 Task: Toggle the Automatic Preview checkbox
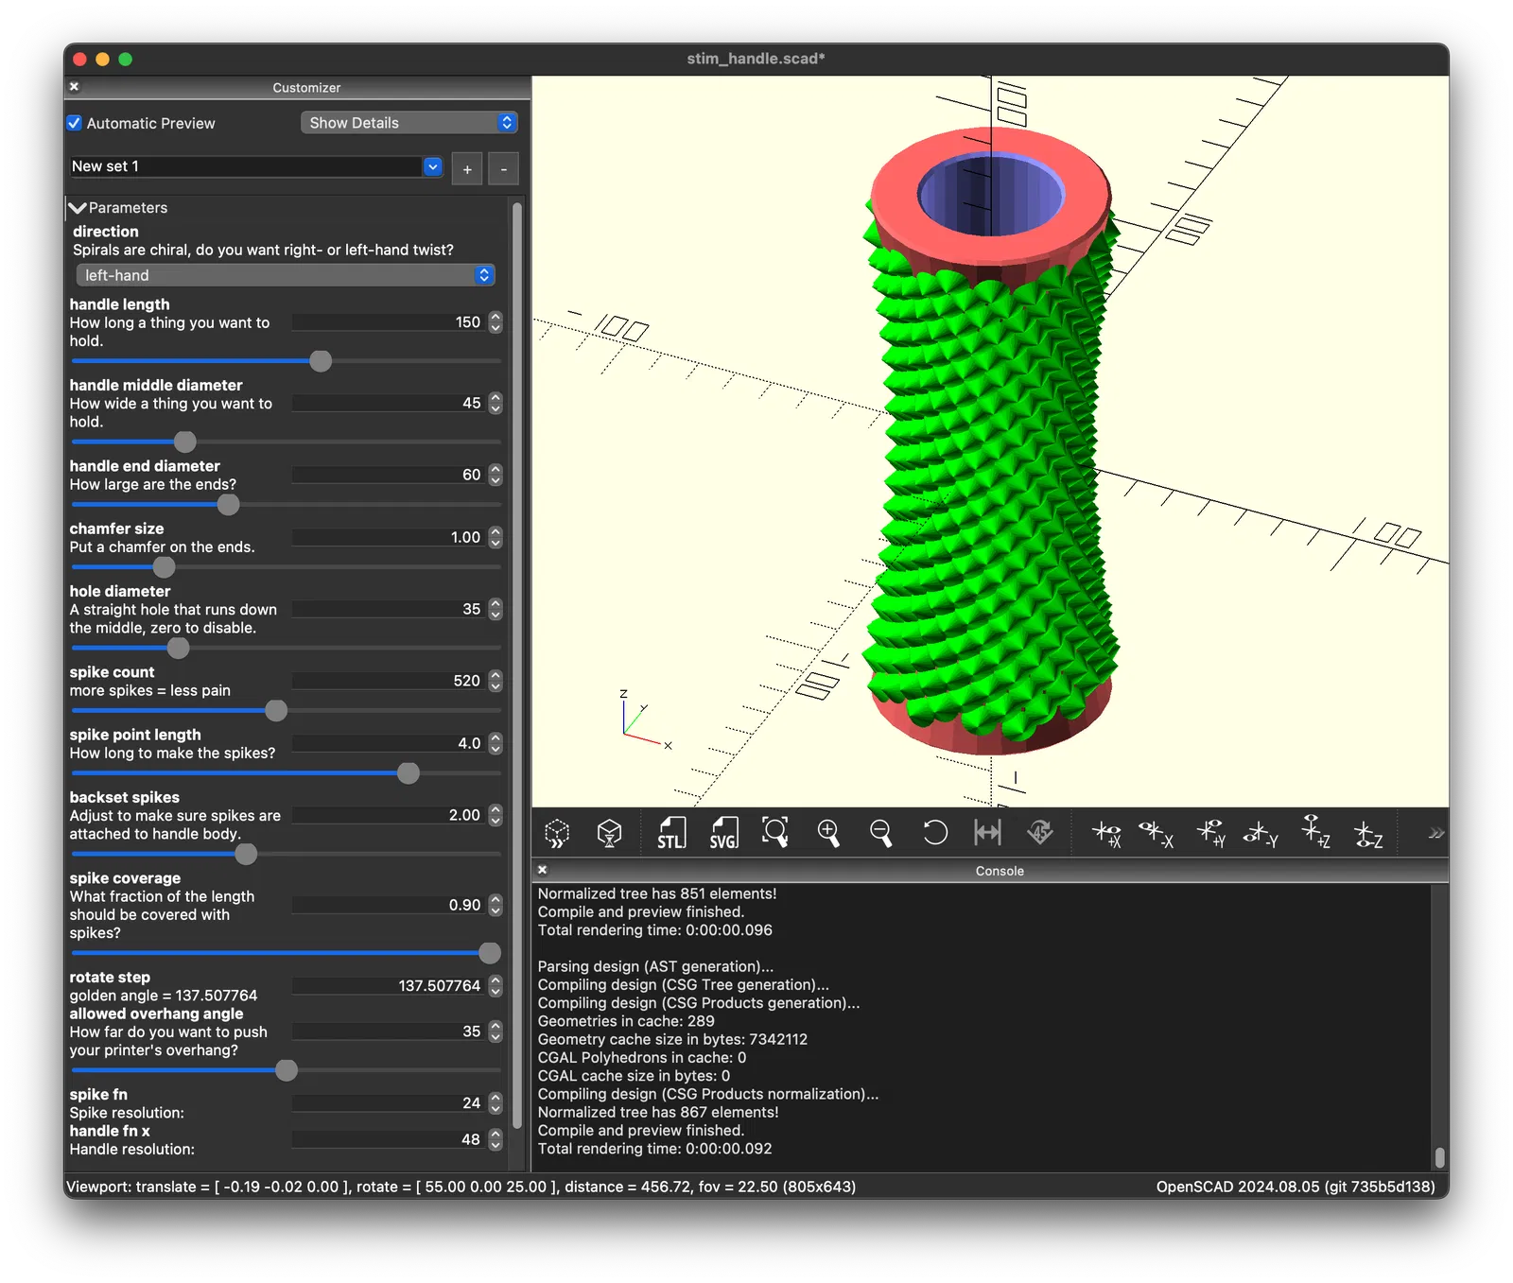(x=75, y=123)
